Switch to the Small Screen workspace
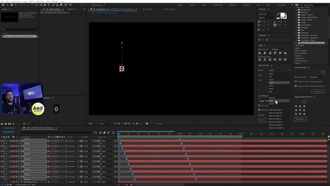330x186 pixels. click(x=218, y=5)
